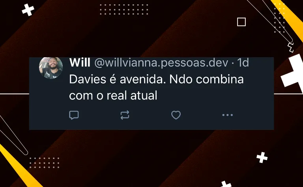
Task: Select the white outlined square at top right
Action: [241, 22]
